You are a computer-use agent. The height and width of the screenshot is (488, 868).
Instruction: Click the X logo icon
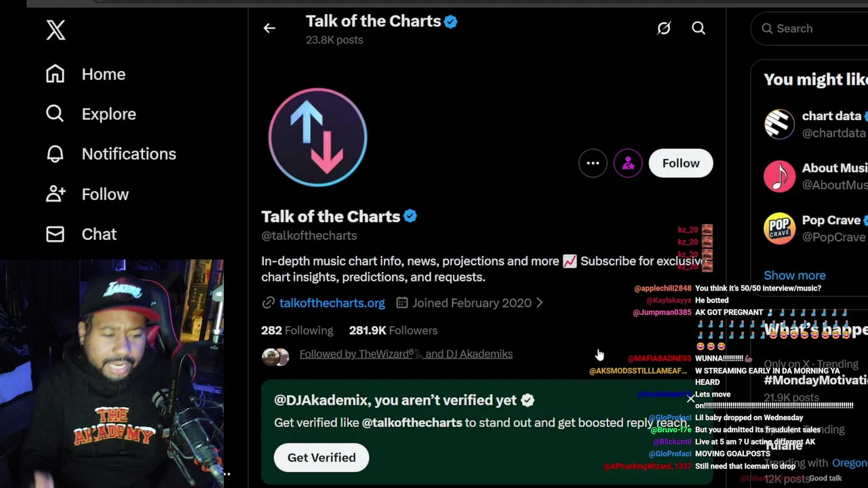pyautogui.click(x=56, y=30)
